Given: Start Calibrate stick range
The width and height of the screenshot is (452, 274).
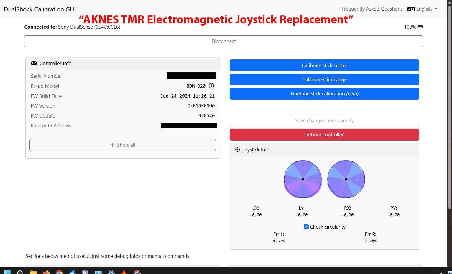Looking at the screenshot, I should [x=324, y=80].
